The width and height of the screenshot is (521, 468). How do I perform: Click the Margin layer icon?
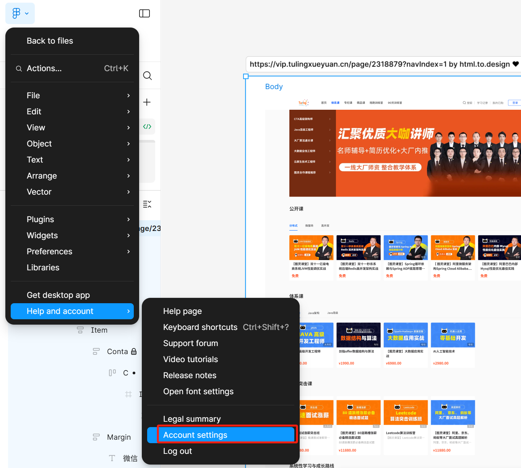96,437
